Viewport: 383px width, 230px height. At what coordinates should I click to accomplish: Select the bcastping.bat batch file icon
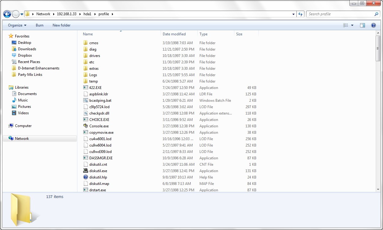86,101
